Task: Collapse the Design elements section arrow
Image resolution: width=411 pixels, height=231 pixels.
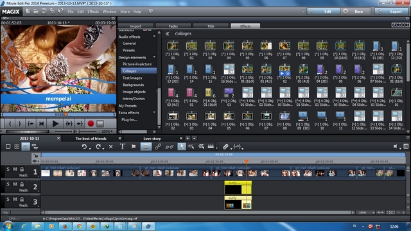Action: point(154,57)
